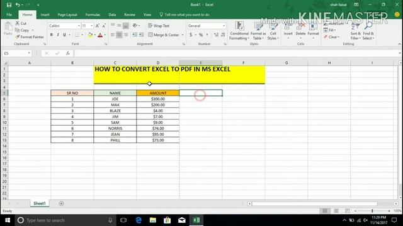
Task: Add a new sheet with plus button
Action: pos(61,203)
